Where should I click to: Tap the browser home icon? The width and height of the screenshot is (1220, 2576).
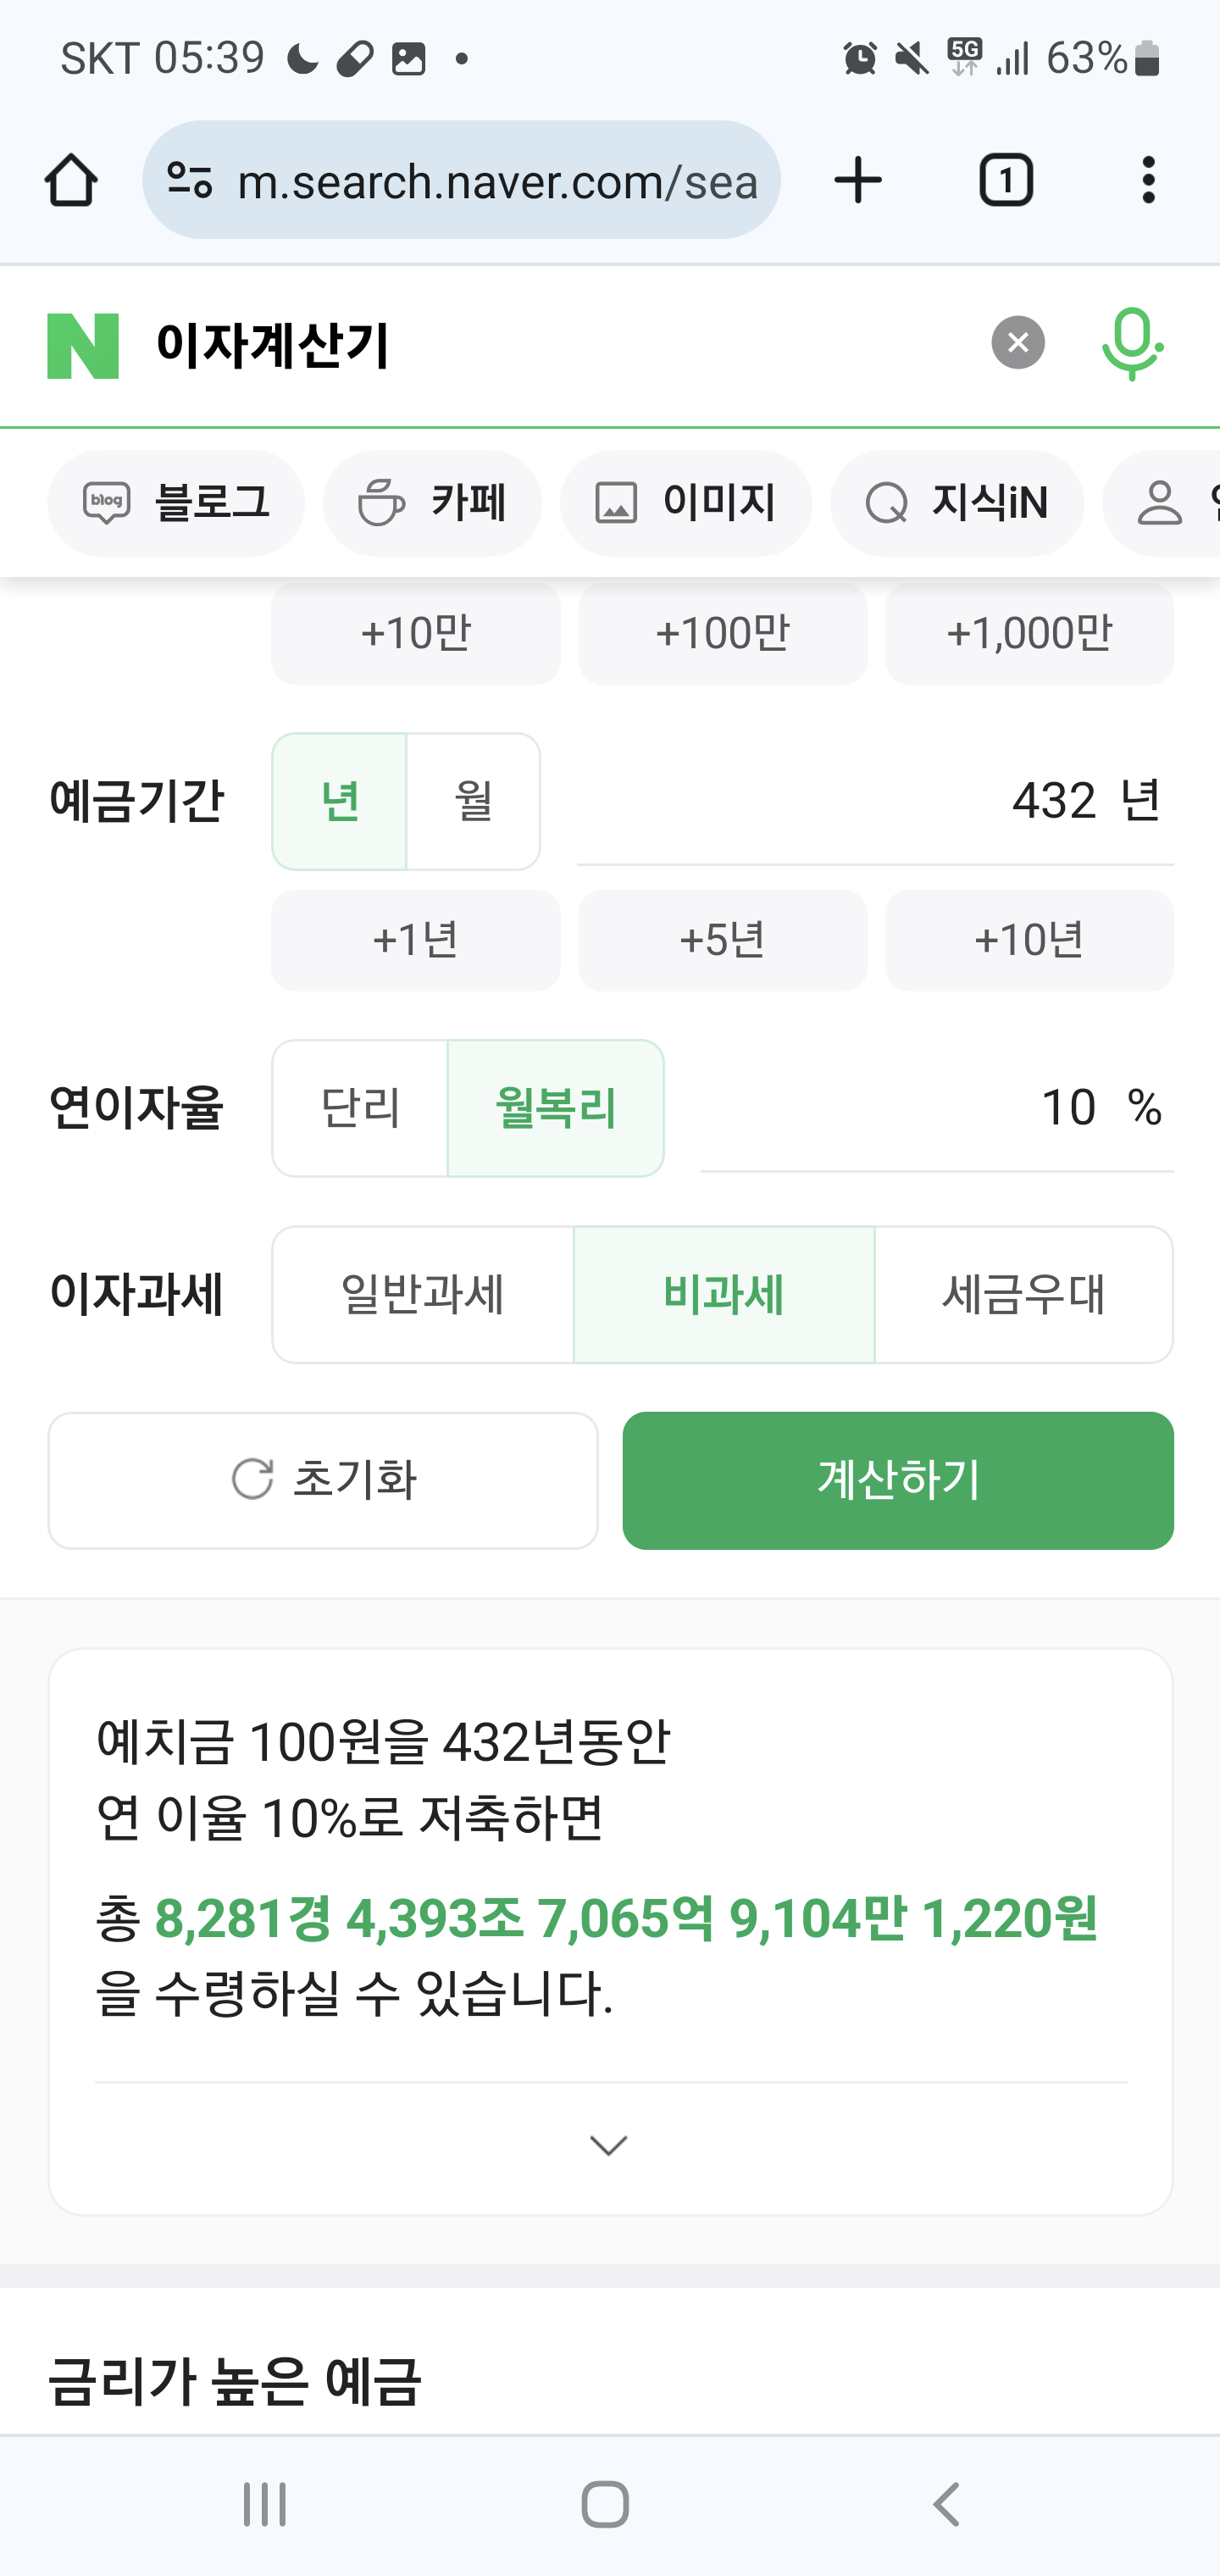pyautogui.click(x=71, y=181)
